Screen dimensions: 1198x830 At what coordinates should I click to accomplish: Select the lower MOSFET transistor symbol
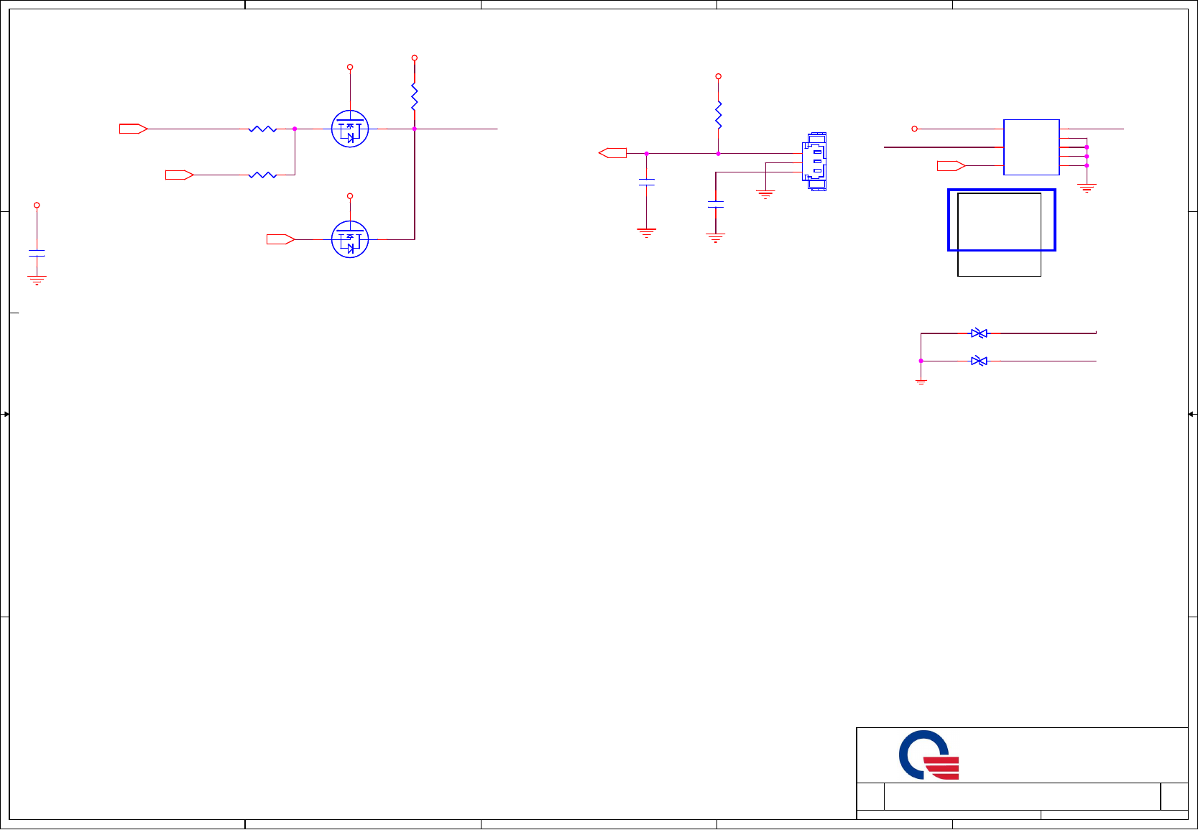point(350,239)
